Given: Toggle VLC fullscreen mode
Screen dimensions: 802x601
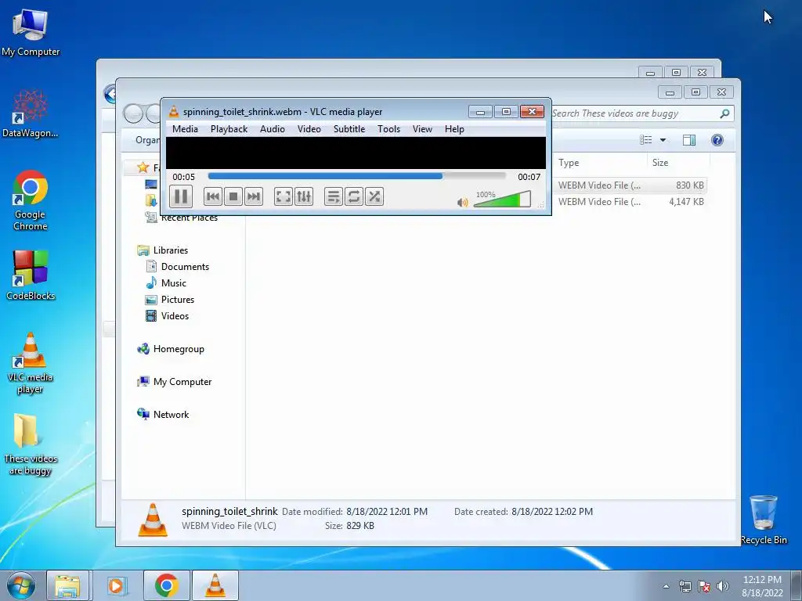Looking at the screenshot, I should [x=284, y=196].
